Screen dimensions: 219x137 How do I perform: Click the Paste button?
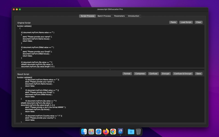coord(173,22)
